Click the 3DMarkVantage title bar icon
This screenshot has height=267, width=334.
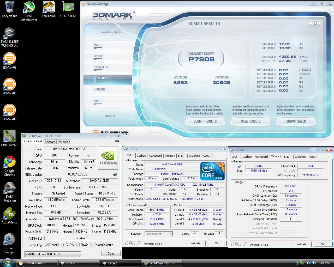[83, 4]
